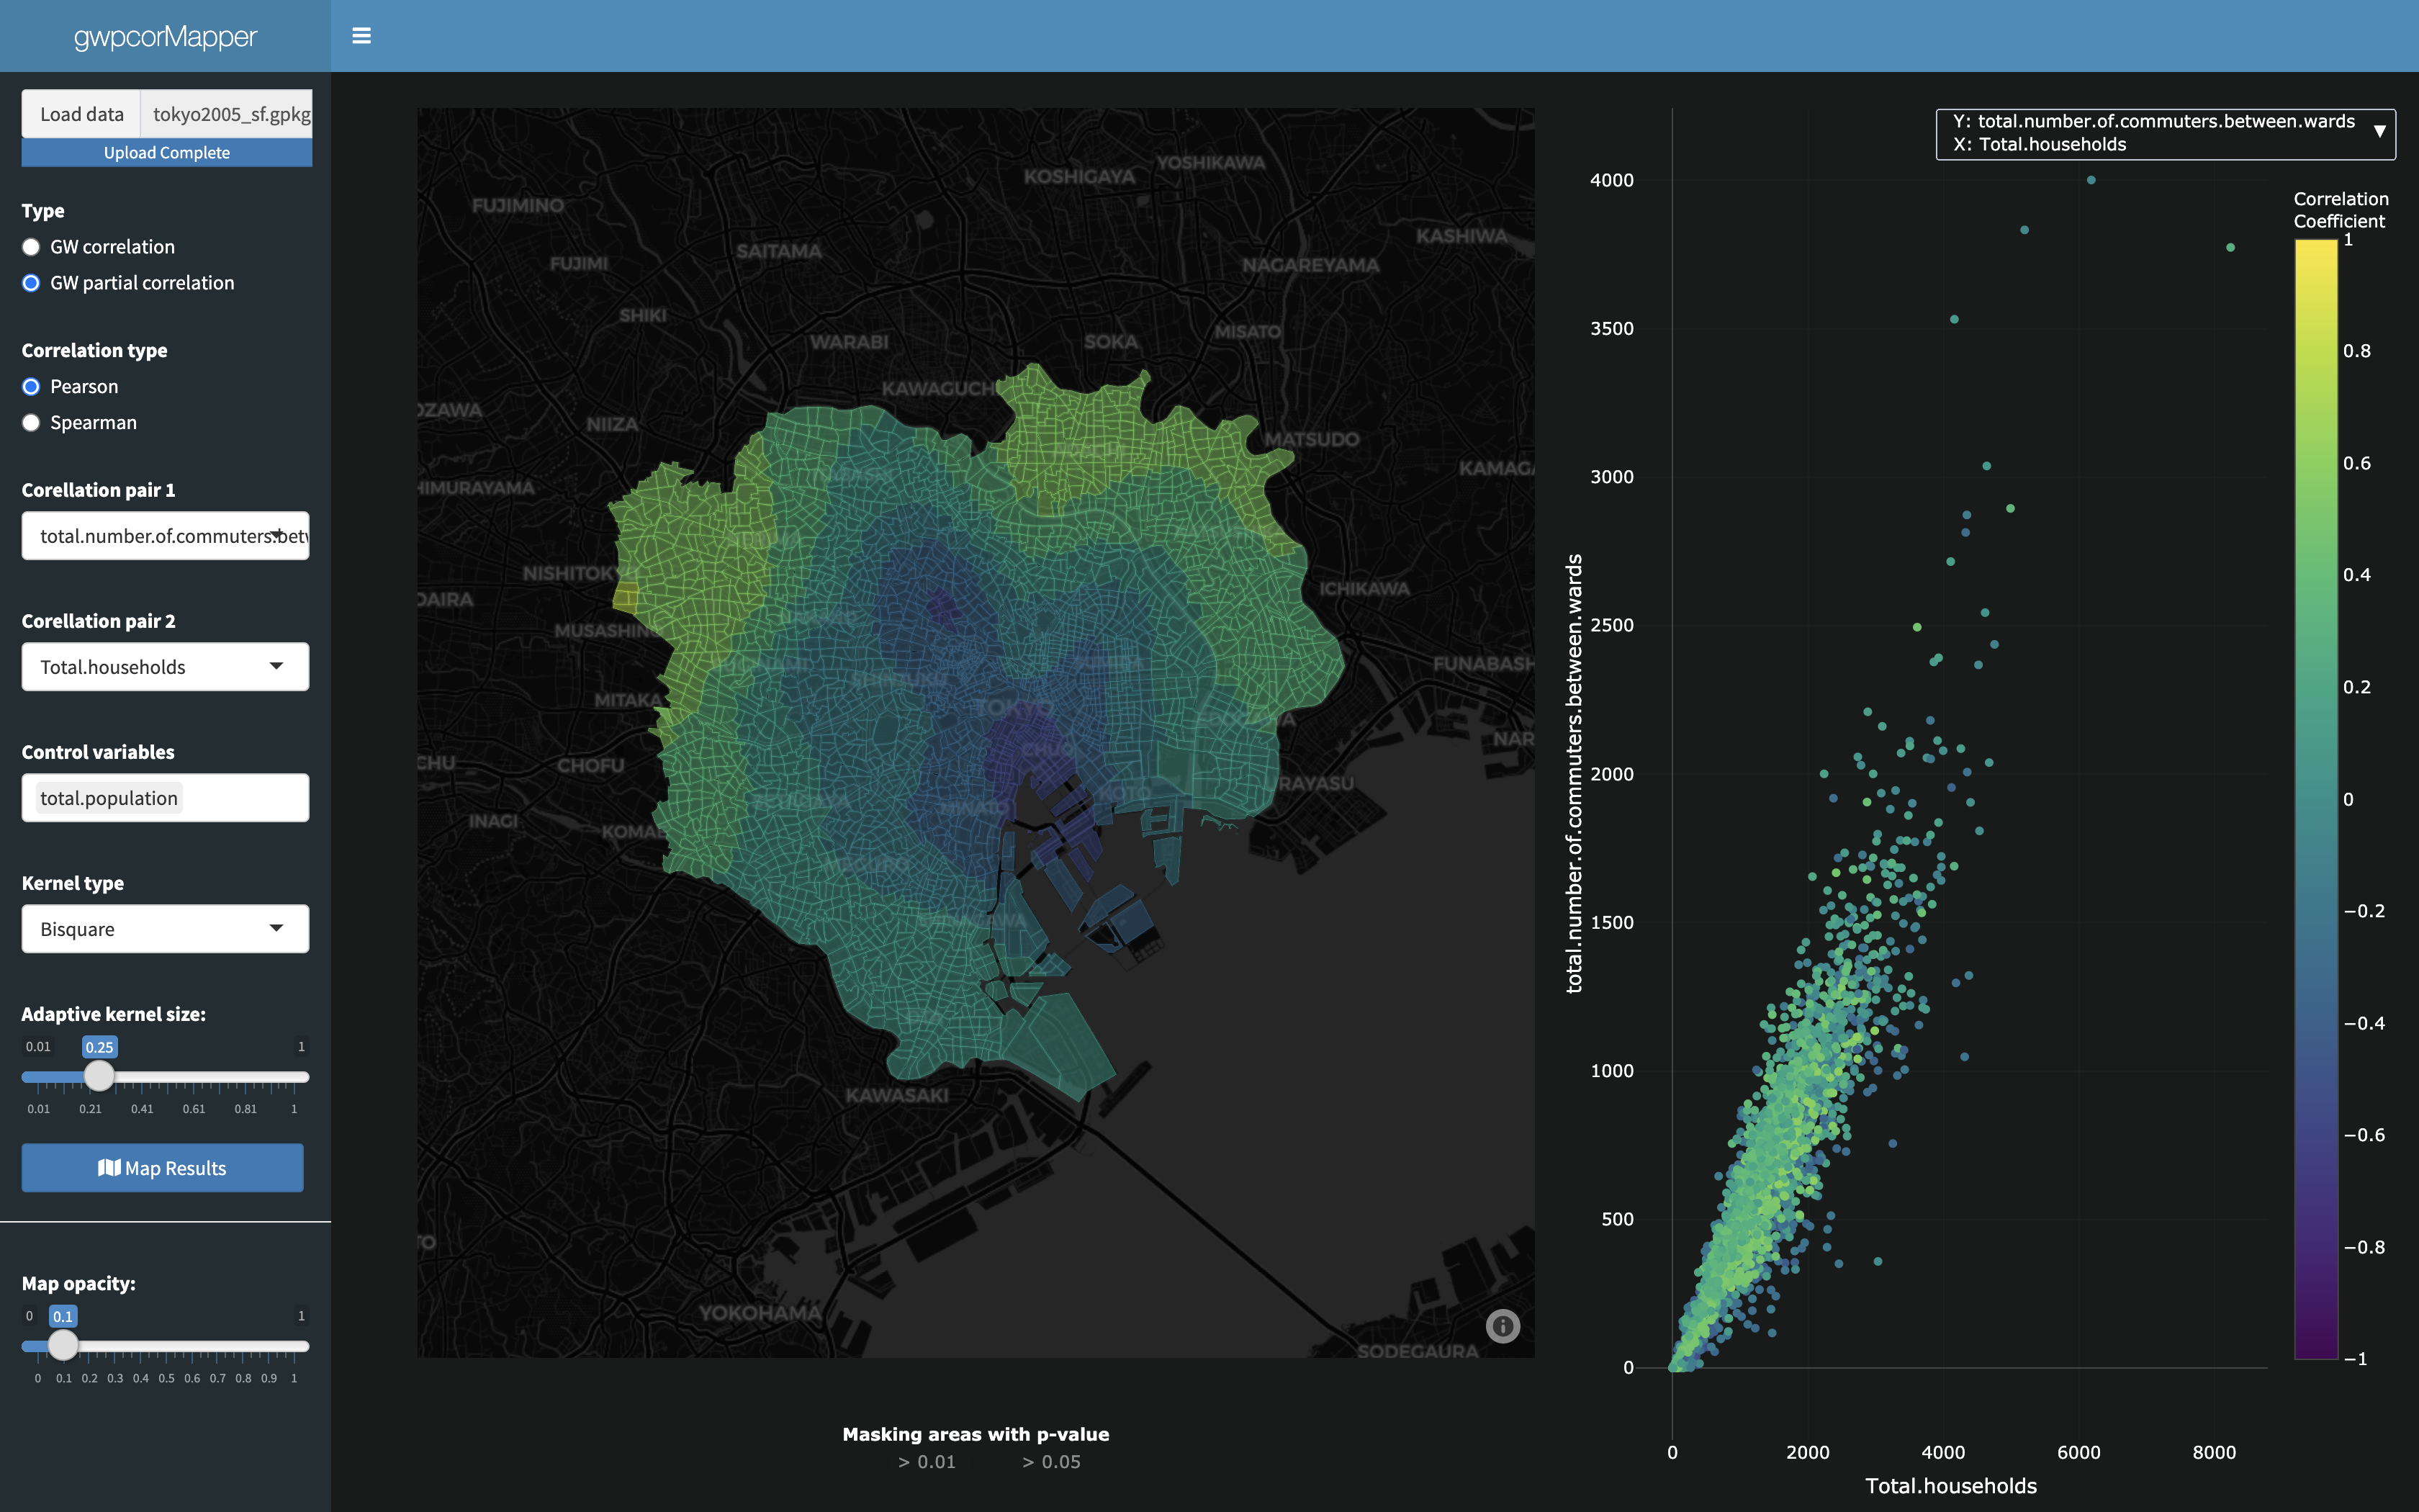Click the tokyo2005_sf.gpkg file name field
This screenshot has height=1512, width=2419.
(227, 114)
